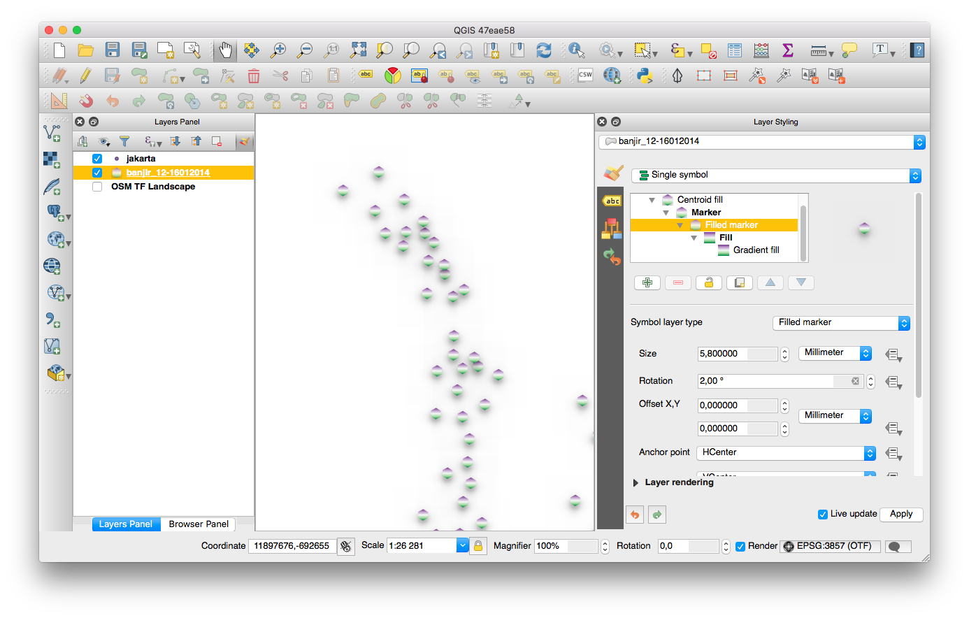
Task: Open the Symbol layer type dropdown
Action: (841, 322)
